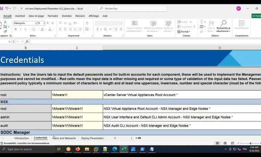Open the Format cells dropdown

[184, 31]
